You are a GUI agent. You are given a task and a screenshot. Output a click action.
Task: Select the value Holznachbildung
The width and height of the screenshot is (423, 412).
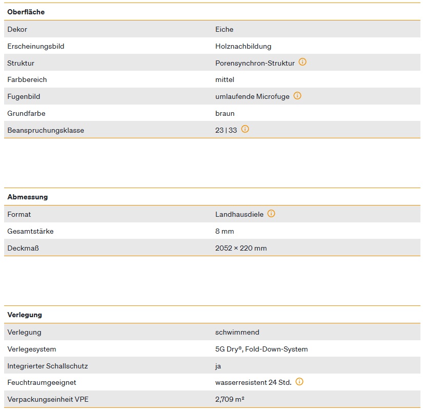(x=244, y=47)
